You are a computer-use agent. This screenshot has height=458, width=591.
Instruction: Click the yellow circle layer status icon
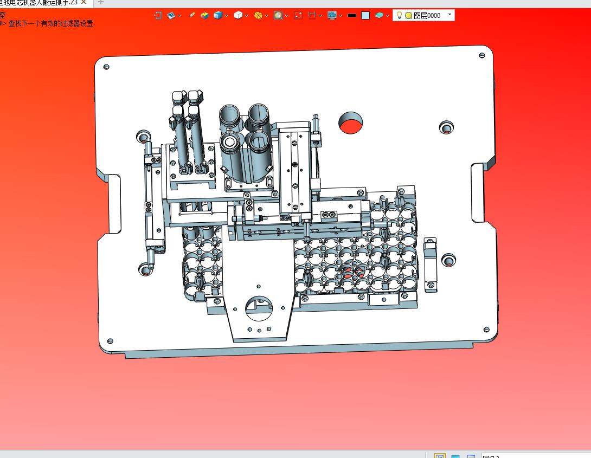[409, 15]
